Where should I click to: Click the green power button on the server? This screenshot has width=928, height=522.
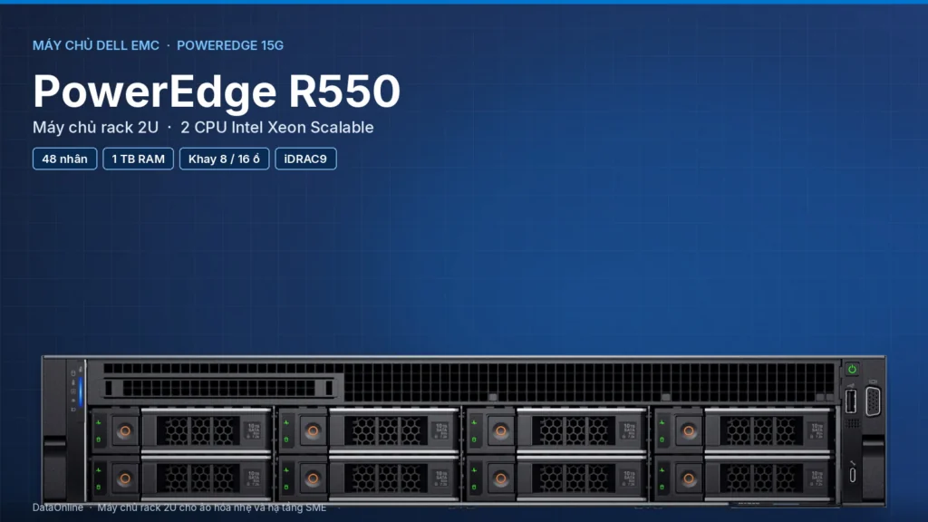point(852,370)
